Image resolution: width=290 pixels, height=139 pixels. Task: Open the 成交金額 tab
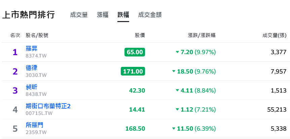pos(150,15)
